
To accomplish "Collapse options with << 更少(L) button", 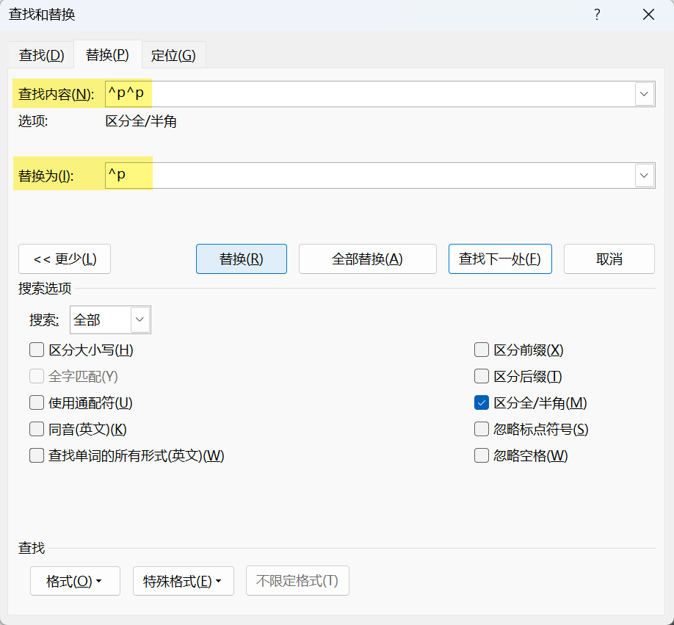I will 65,259.
